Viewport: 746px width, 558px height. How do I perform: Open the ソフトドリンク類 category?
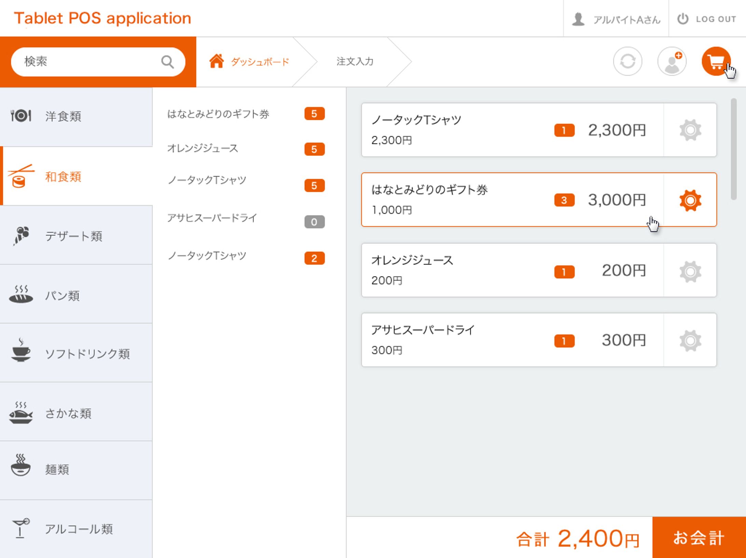coord(76,353)
